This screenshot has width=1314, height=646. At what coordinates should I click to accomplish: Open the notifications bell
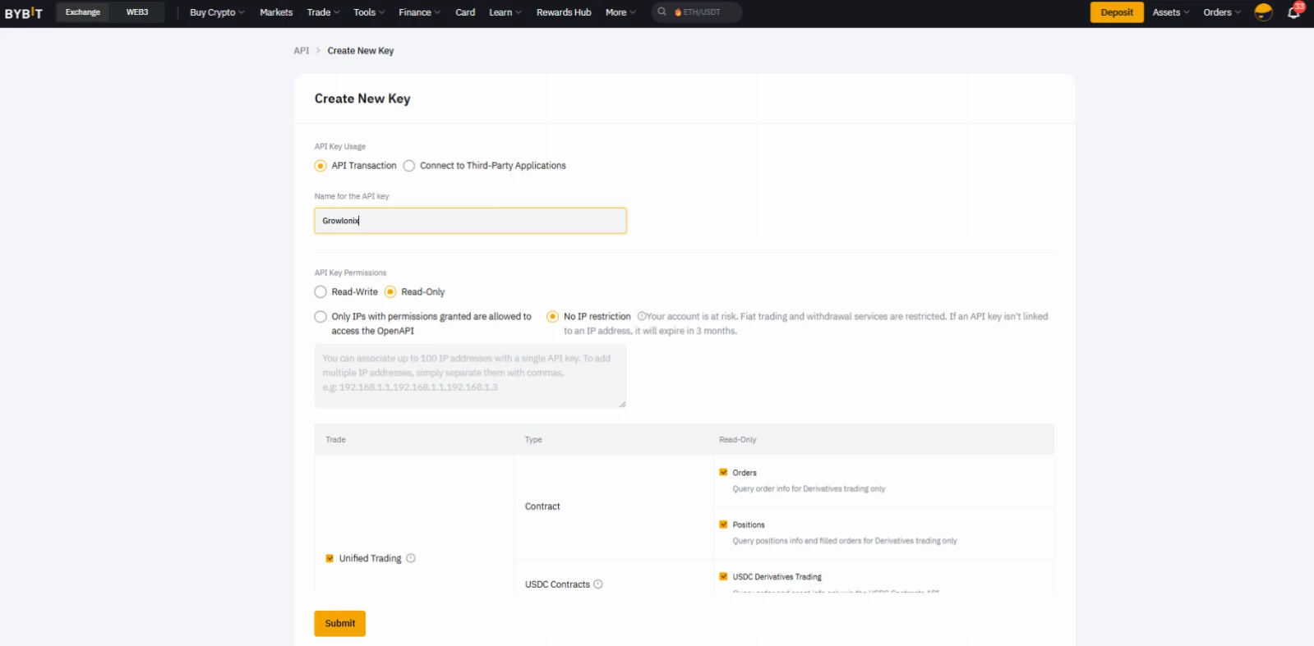(1293, 12)
